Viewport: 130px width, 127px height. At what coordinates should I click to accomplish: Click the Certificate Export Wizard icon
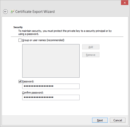pyautogui.click(x=12, y=11)
